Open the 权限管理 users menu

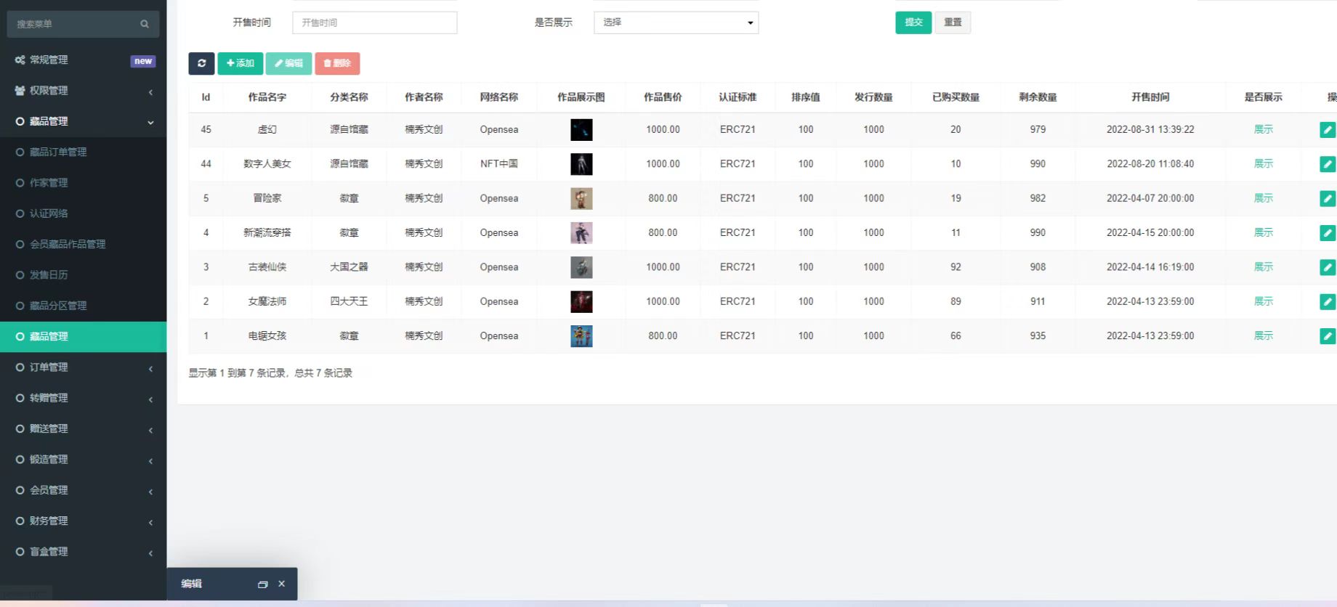[x=49, y=91]
